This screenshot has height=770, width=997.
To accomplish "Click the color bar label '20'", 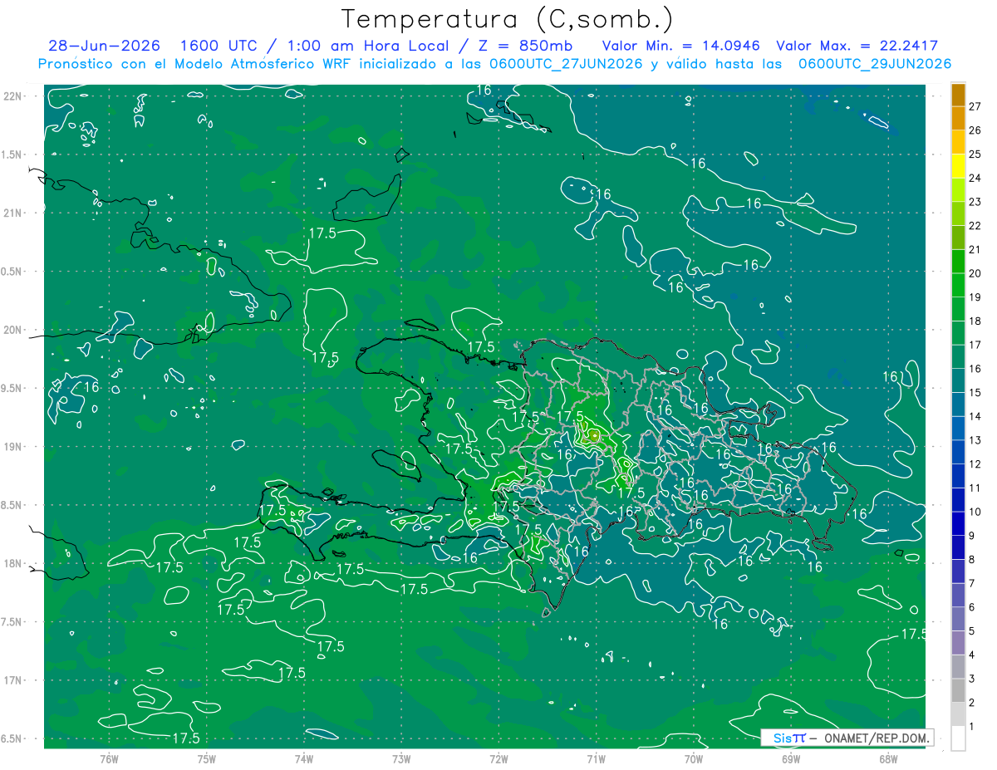I will point(975,273).
